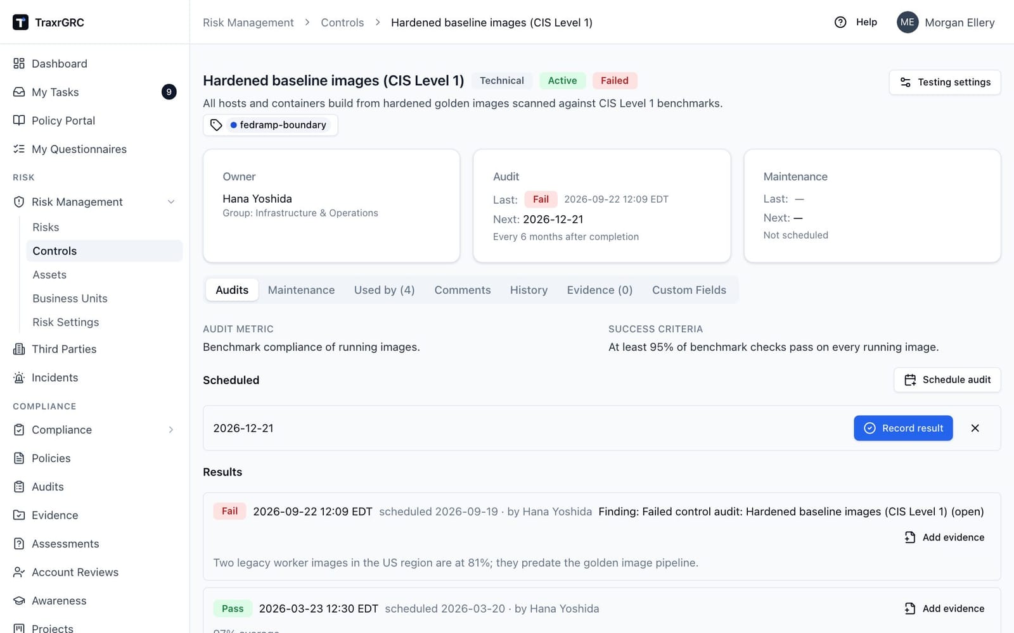Click the Evidence folder icon in sidebar
Image resolution: width=1014 pixels, height=633 pixels.
coord(19,515)
